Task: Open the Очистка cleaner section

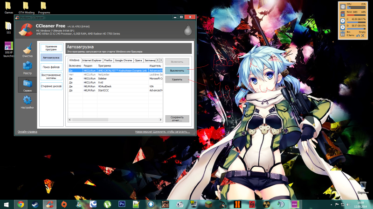Action: coord(28,50)
